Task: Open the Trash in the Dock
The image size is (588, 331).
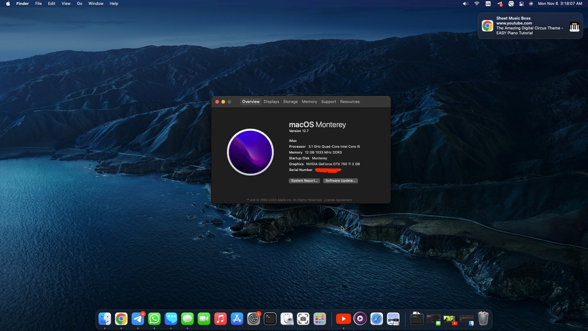Action: tap(483, 318)
